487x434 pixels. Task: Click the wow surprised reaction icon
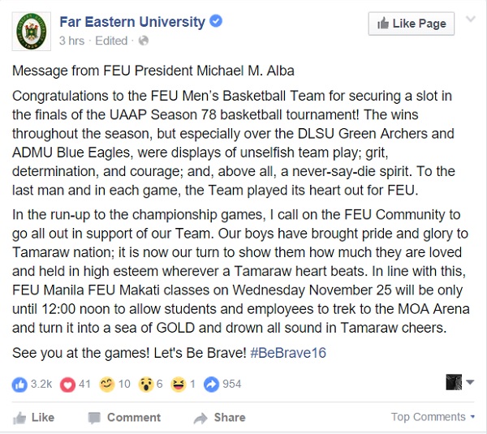click(146, 385)
